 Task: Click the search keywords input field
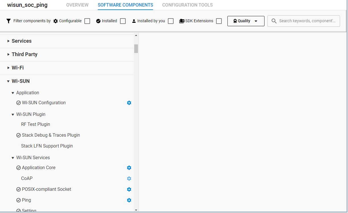307,21
